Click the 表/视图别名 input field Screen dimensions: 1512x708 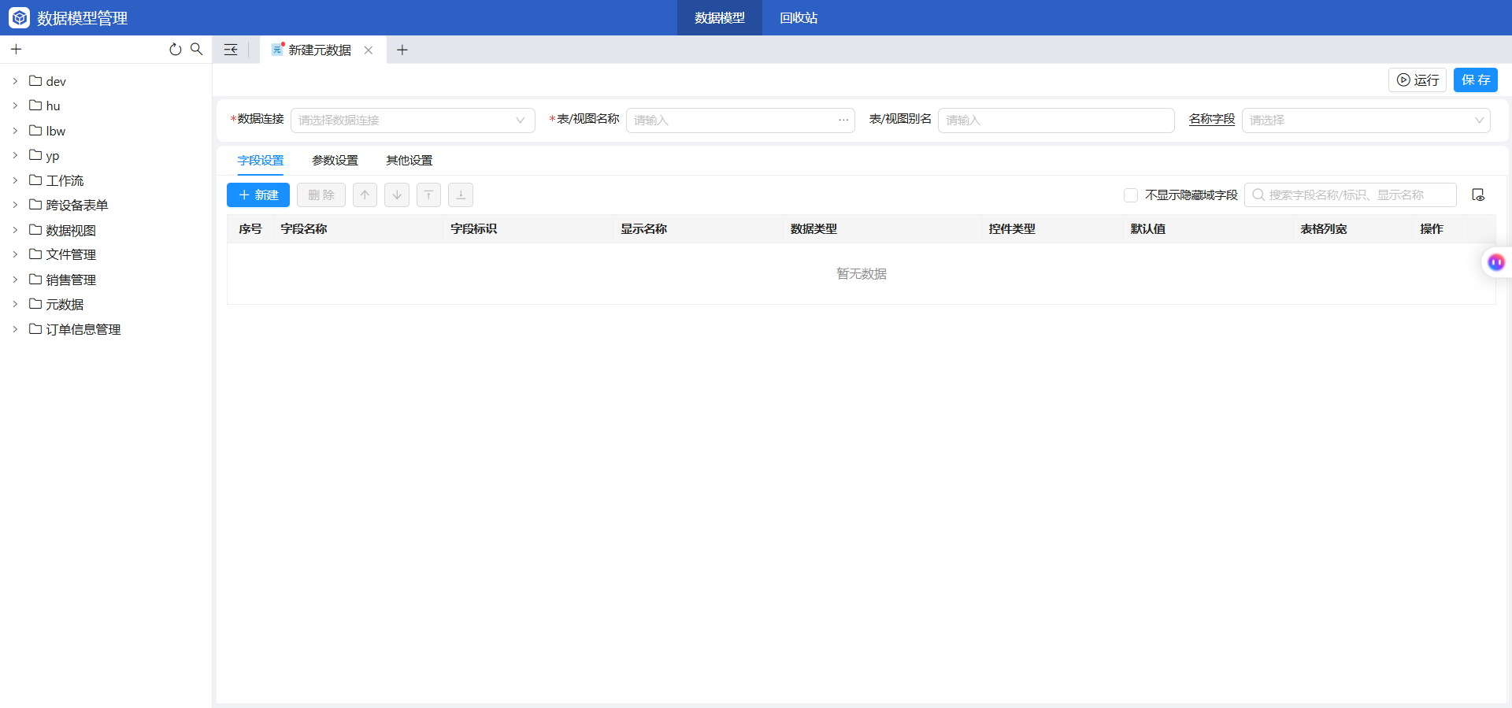point(1056,120)
